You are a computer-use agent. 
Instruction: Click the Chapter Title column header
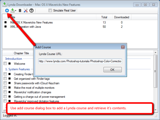(x=21, y=53)
